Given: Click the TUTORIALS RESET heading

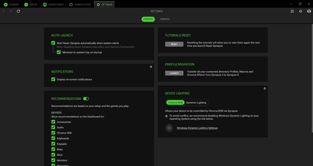Looking at the screenshot, I should click(178, 35).
